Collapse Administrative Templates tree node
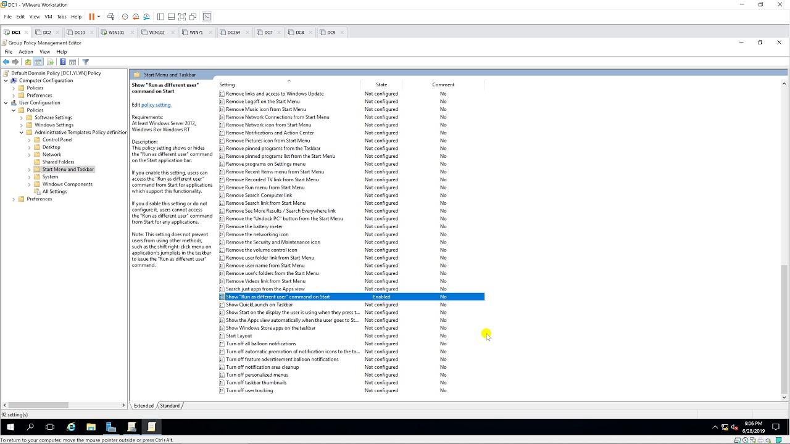790x444 pixels. click(x=22, y=133)
